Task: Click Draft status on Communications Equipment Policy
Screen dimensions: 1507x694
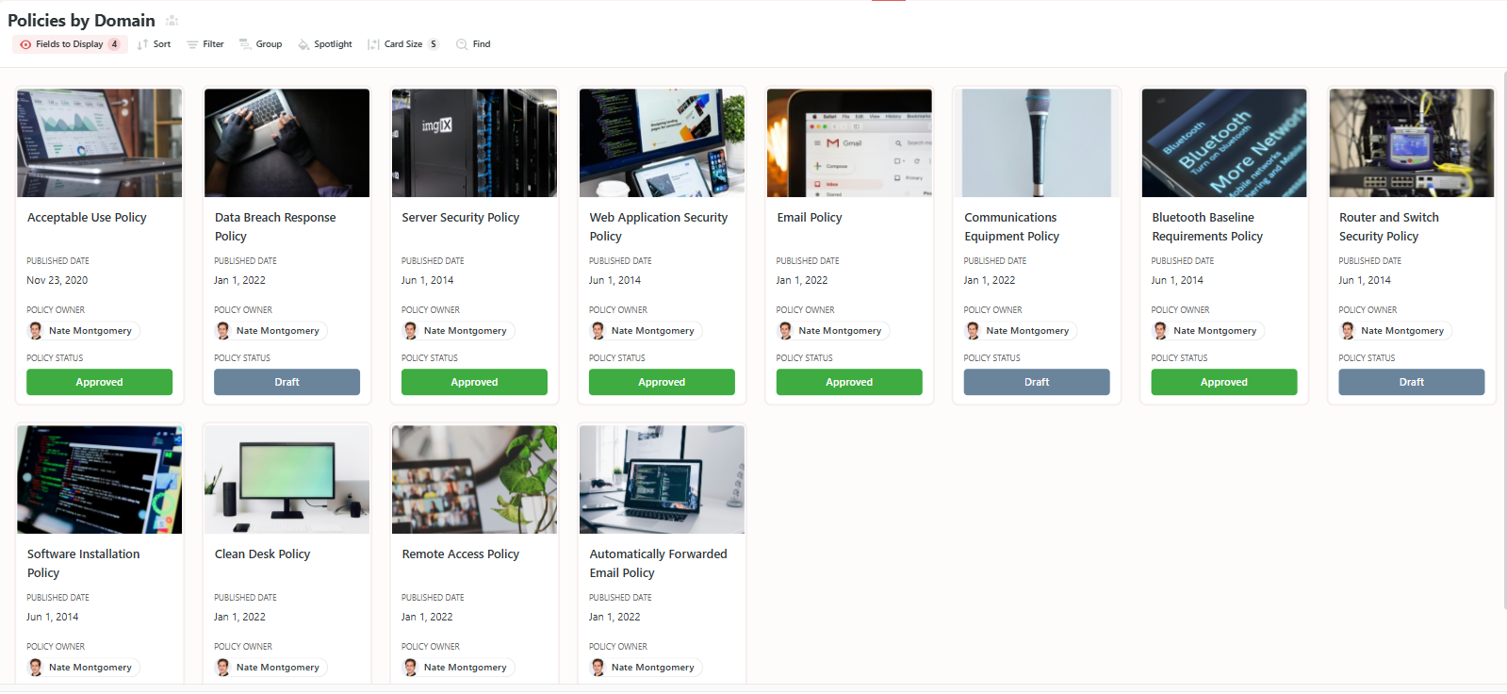Action: click(x=1037, y=382)
